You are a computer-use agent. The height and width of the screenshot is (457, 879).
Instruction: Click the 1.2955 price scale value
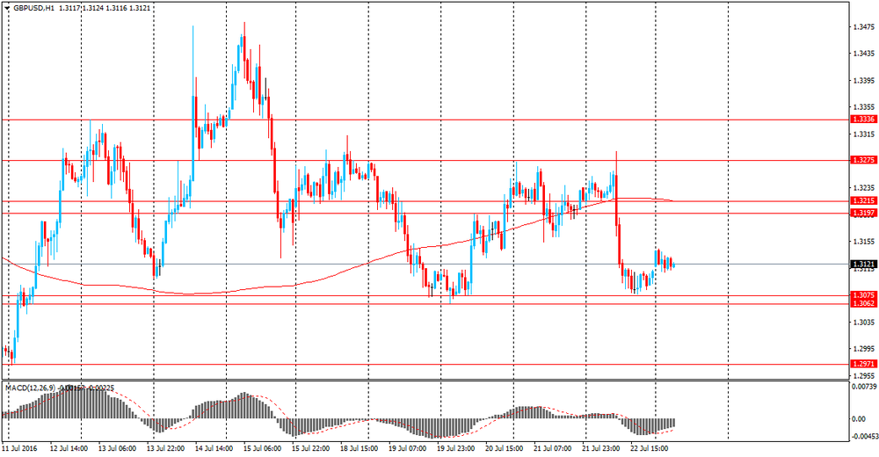click(x=863, y=375)
